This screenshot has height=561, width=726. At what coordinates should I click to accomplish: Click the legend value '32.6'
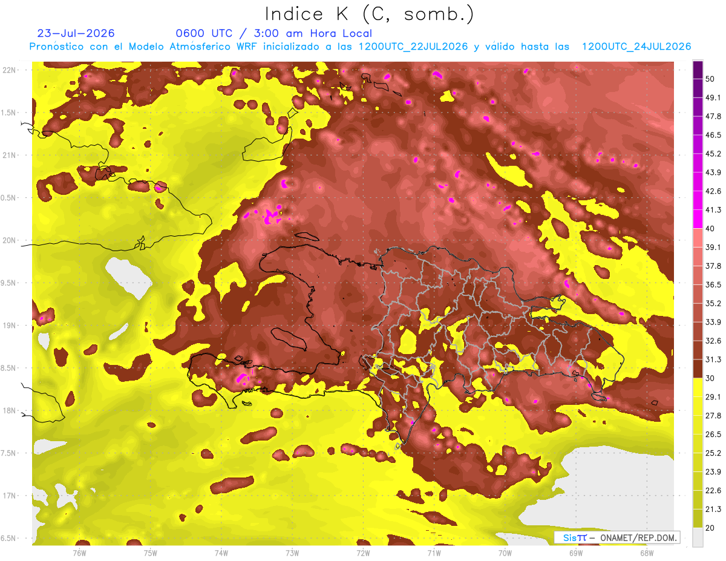coord(713,341)
